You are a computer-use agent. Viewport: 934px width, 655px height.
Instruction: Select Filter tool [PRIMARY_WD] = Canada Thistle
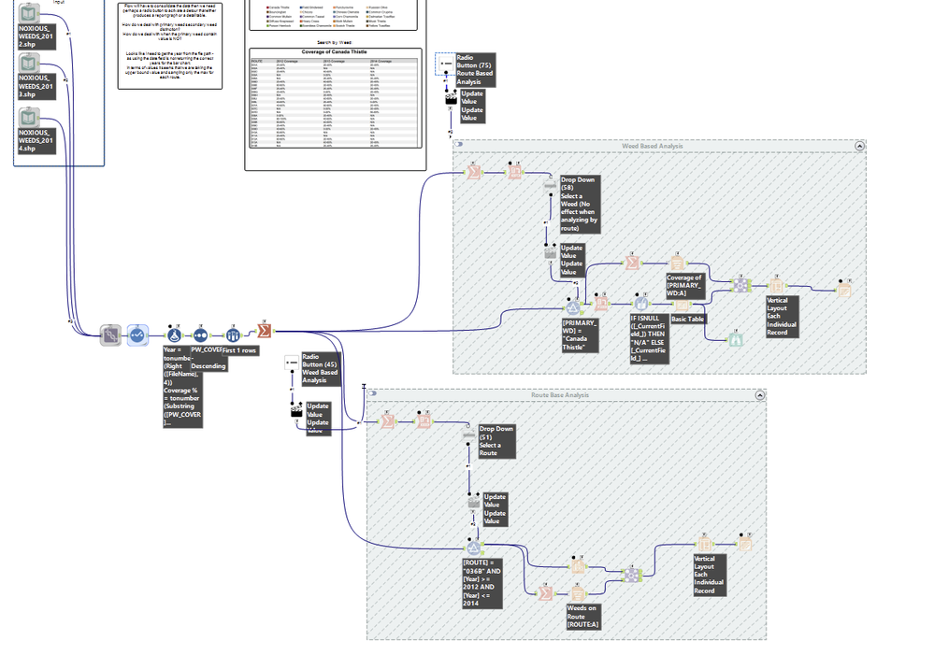point(572,307)
